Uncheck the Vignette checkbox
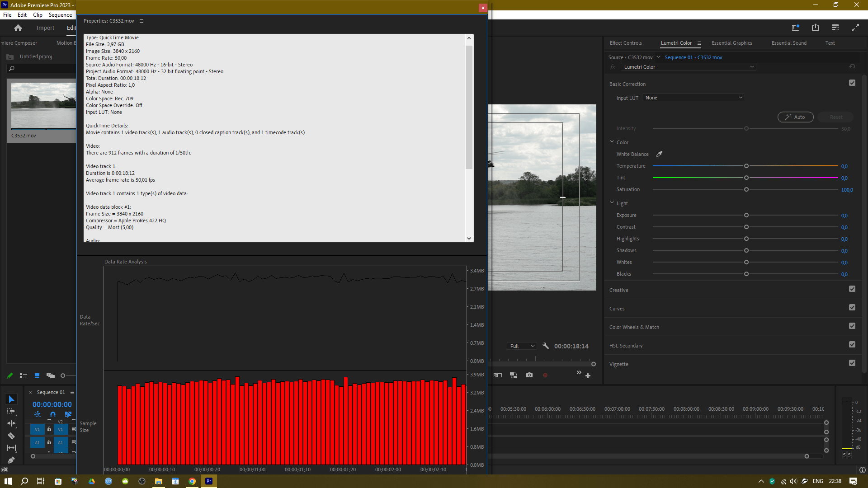Viewport: 868px width, 488px height. 852,363
